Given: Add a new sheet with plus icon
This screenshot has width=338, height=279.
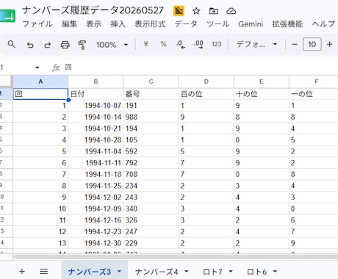Looking at the screenshot, I should 22,272.
